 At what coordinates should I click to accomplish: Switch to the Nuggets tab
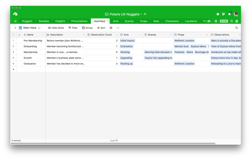pyautogui.click(x=27, y=21)
